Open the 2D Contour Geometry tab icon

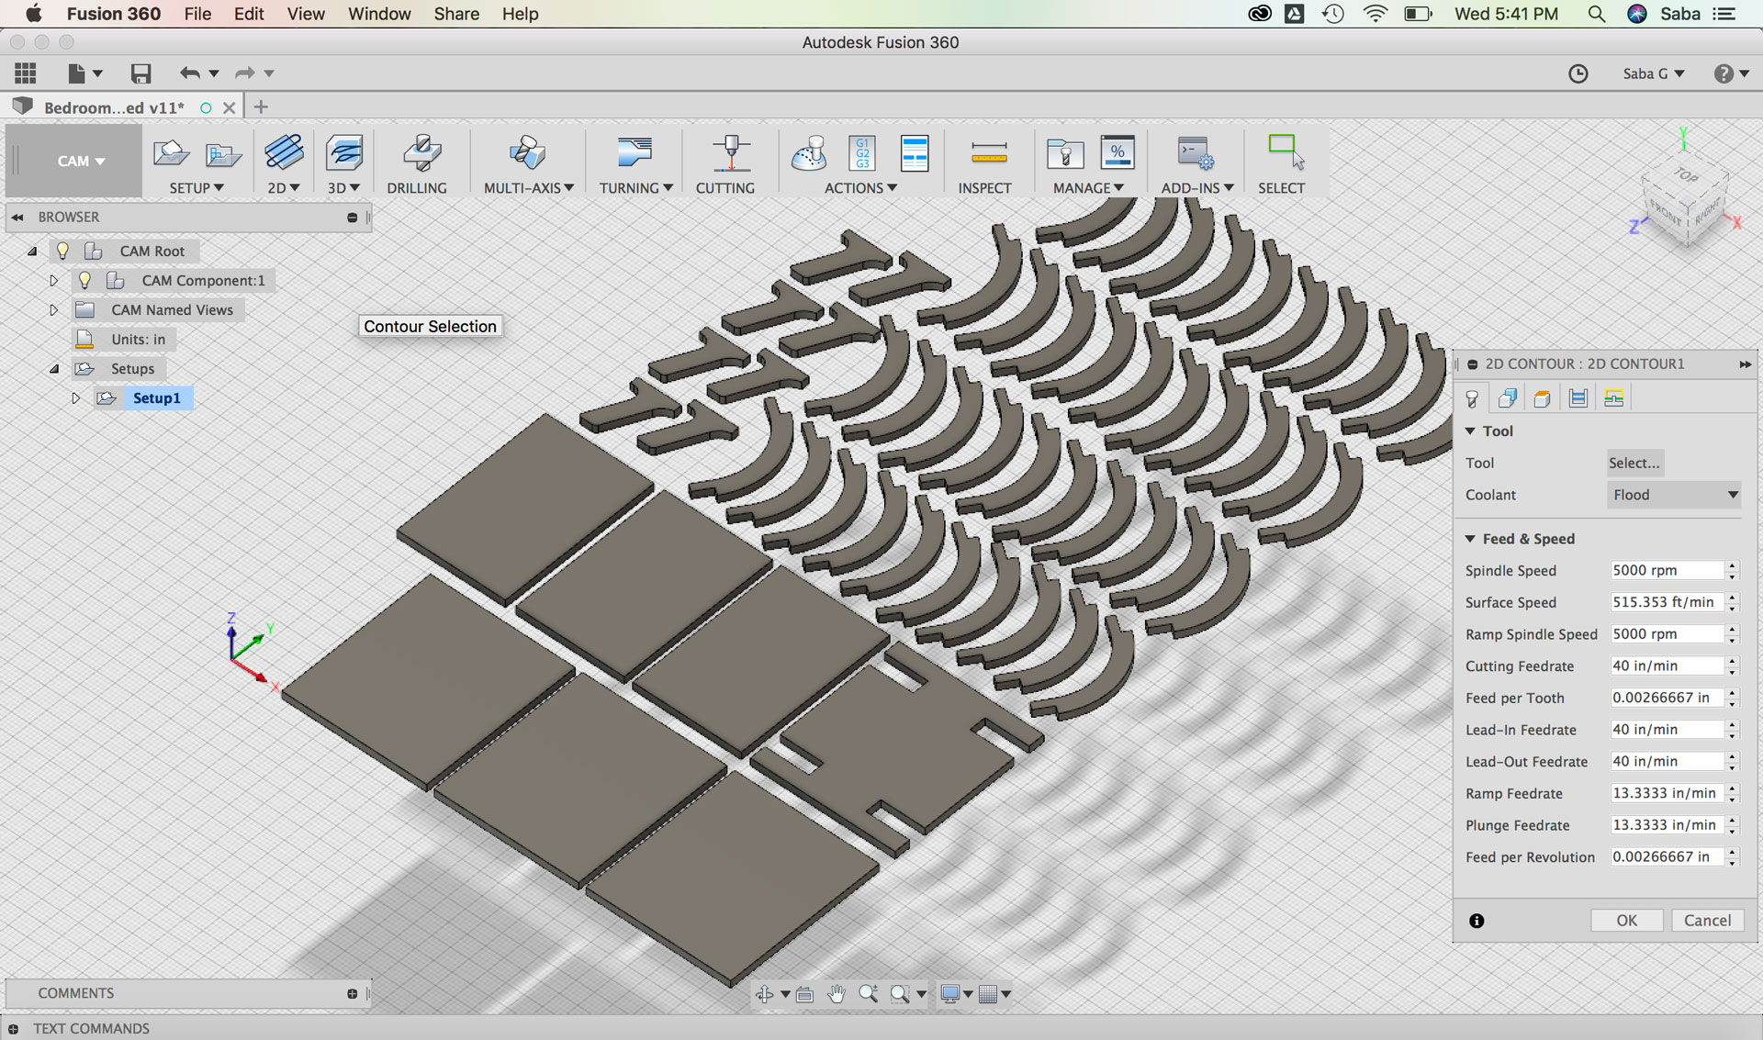(1507, 398)
